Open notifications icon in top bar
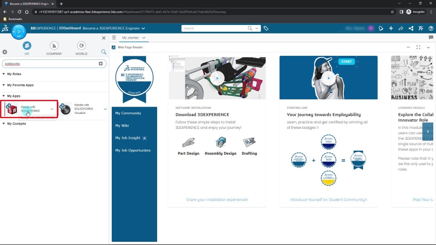The width and height of the screenshot is (436, 245). tap(381, 28)
